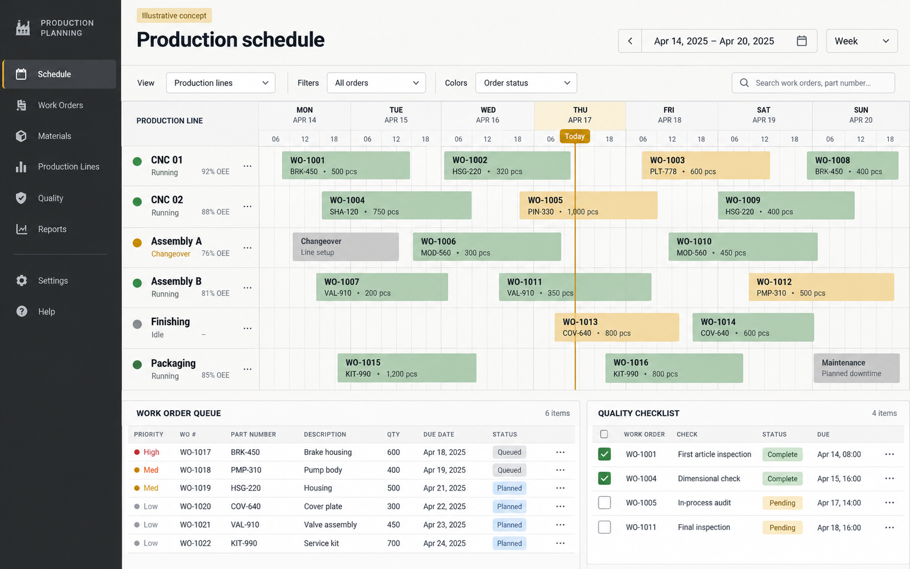Go to previous week with left arrow
The height and width of the screenshot is (569, 910).
(x=630, y=41)
